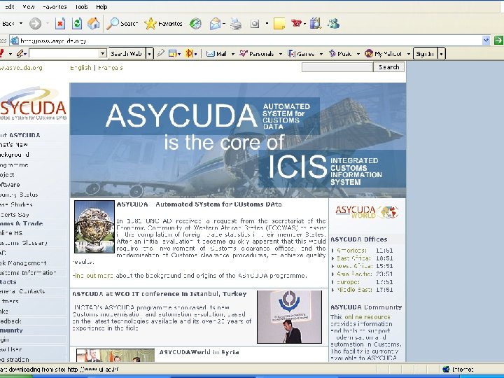Click the Messenger people icon

tap(333, 24)
